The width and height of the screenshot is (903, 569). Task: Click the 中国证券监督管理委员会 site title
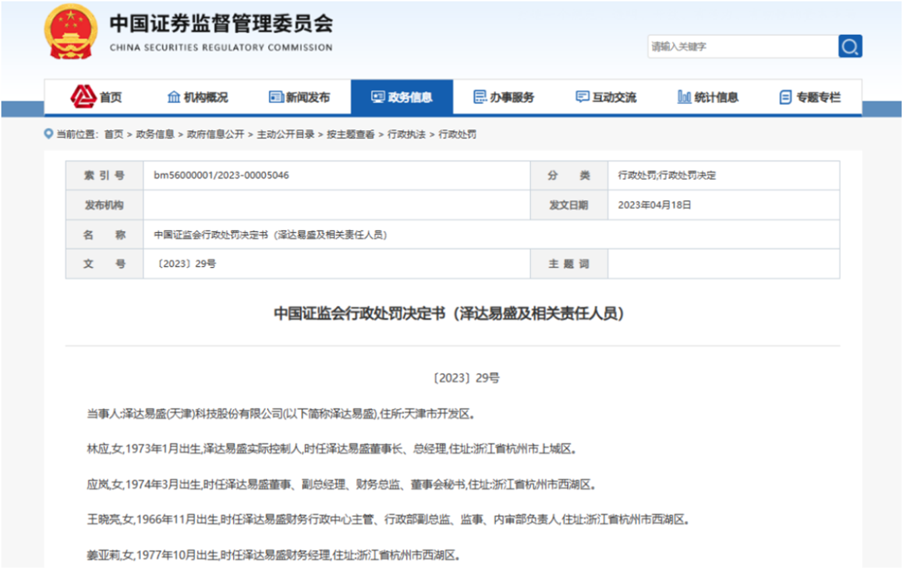(x=221, y=24)
